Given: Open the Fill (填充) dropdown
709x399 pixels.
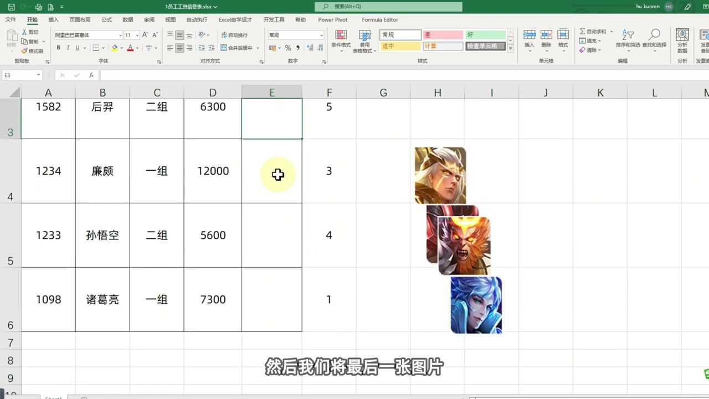Looking at the screenshot, I should (x=590, y=41).
